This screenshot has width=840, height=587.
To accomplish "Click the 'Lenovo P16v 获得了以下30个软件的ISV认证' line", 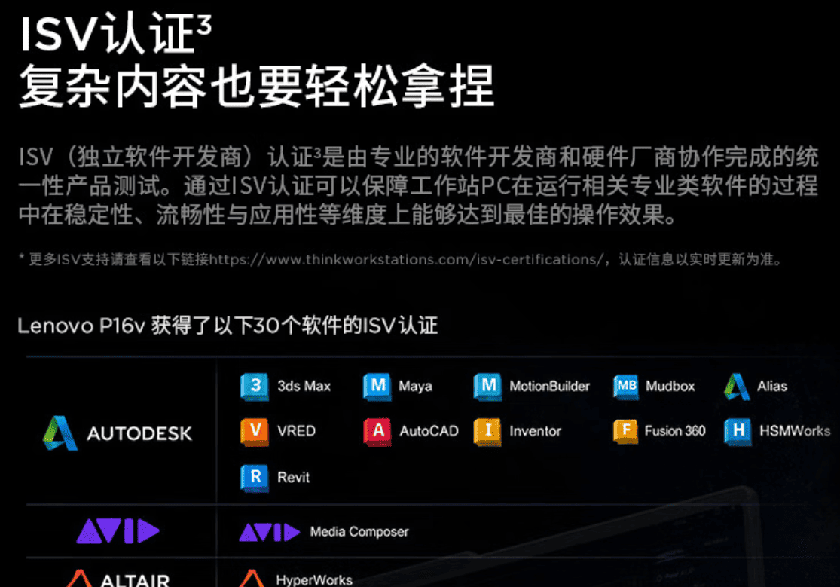I will [228, 326].
